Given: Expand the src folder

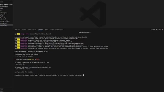Looking at the screenshot, I should click(1, 11).
